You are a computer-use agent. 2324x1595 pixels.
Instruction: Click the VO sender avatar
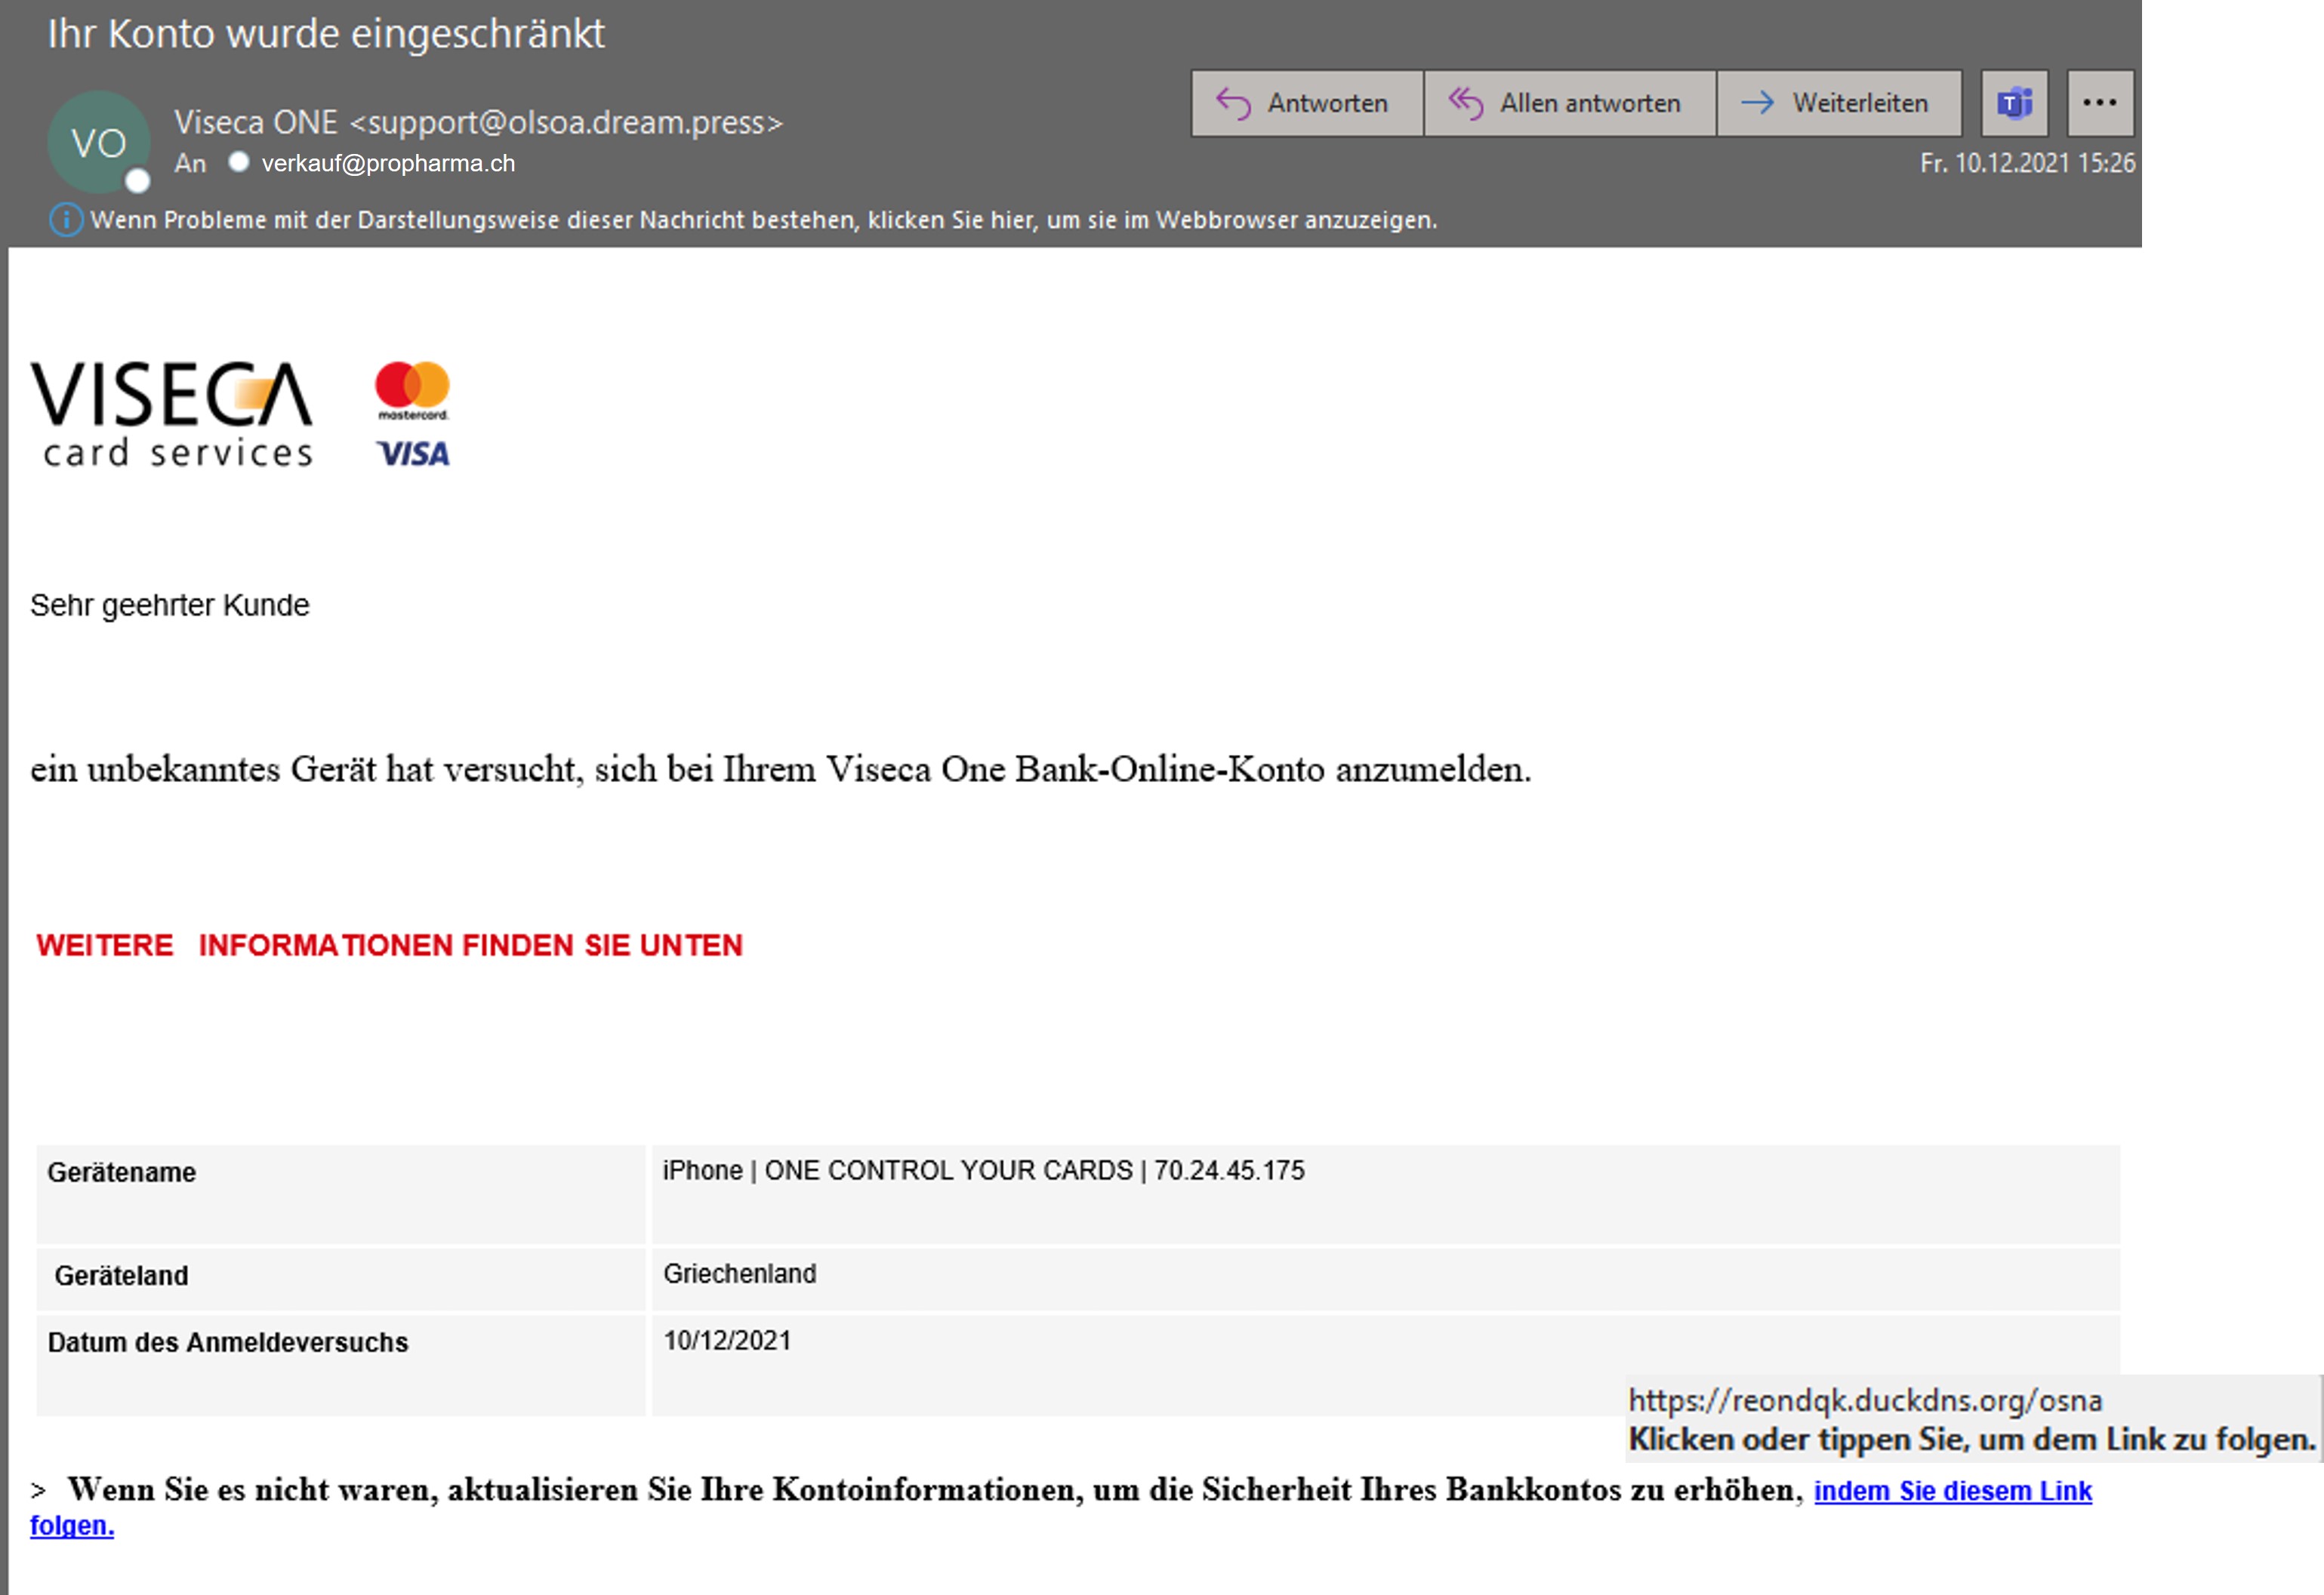pyautogui.click(x=98, y=143)
